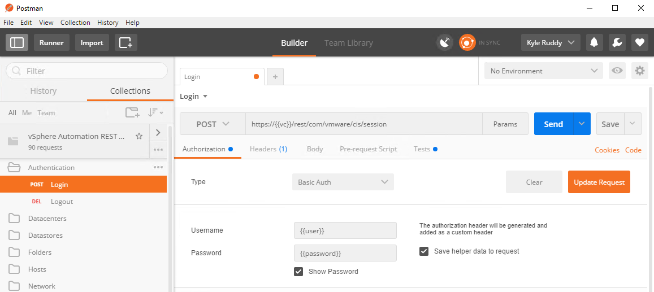Create new collection folder icon
The height and width of the screenshot is (292, 654).
tap(132, 112)
